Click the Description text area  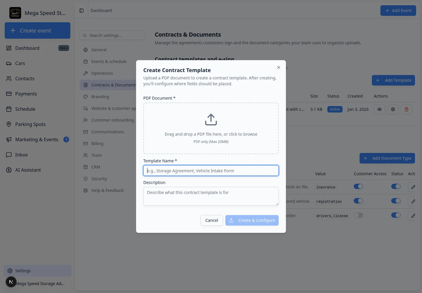point(211,196)
